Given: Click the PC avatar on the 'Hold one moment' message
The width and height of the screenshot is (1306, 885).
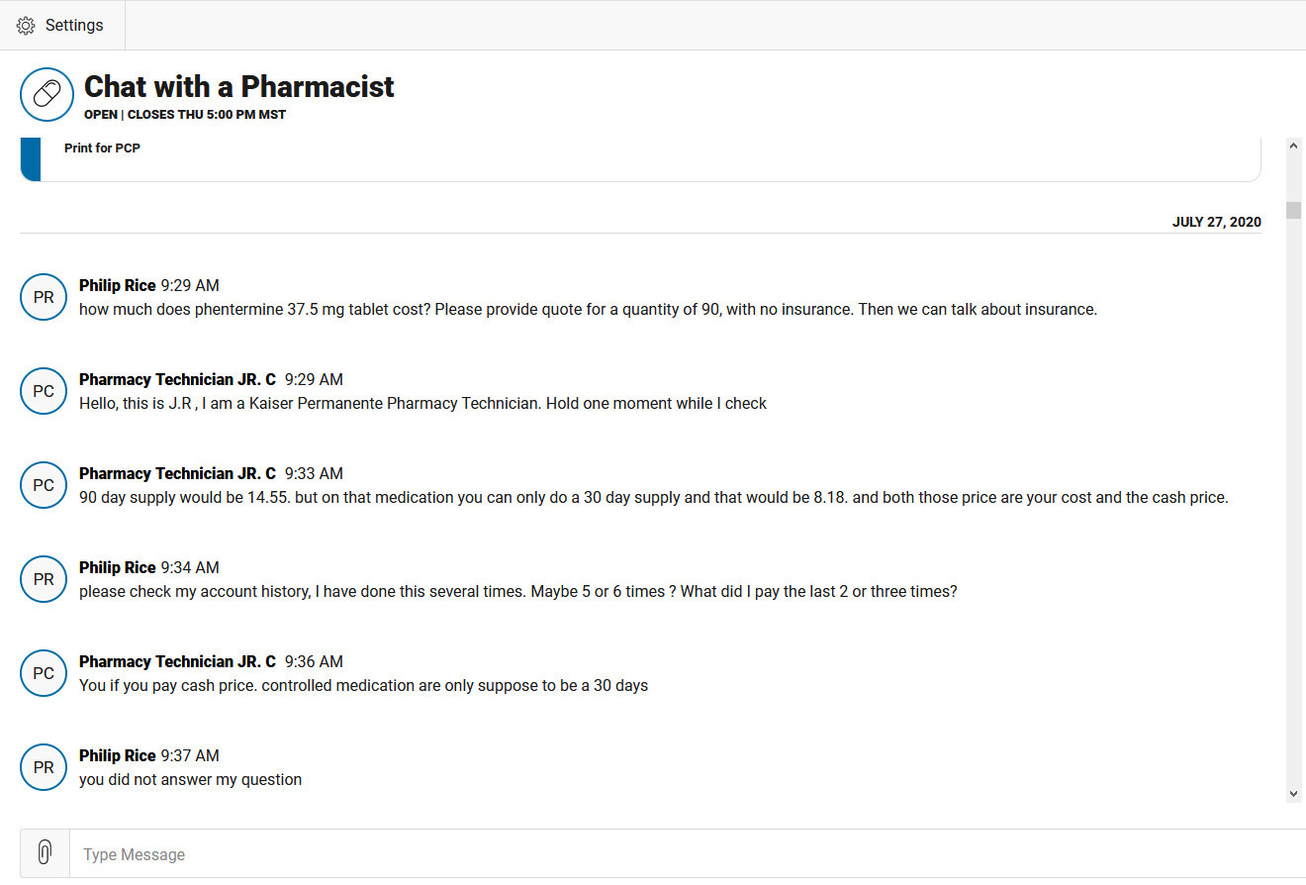Looking at the screenshot, I should [44, 391].
